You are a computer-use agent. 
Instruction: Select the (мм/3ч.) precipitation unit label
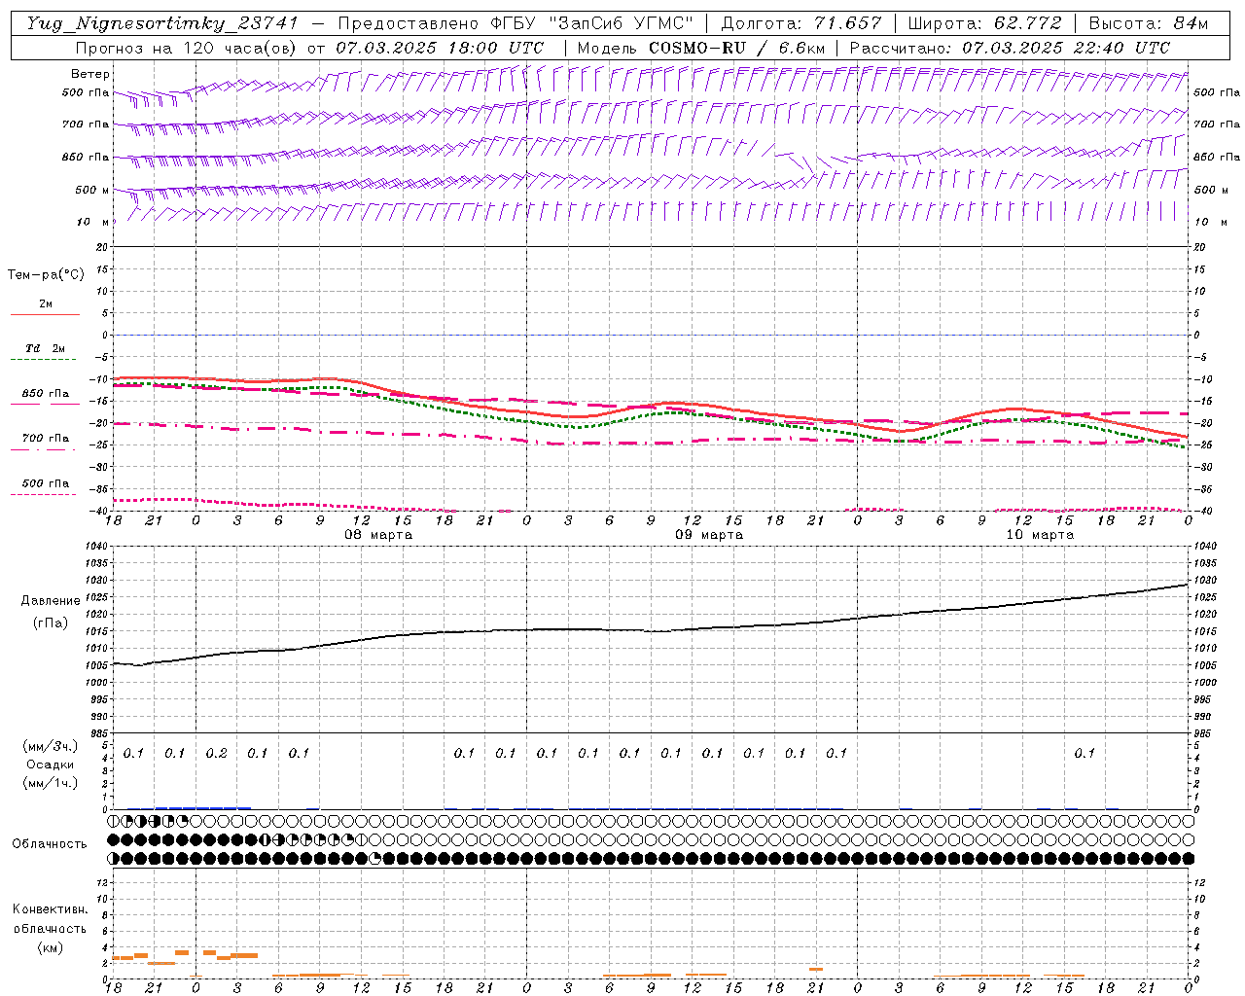click(51, 746)
